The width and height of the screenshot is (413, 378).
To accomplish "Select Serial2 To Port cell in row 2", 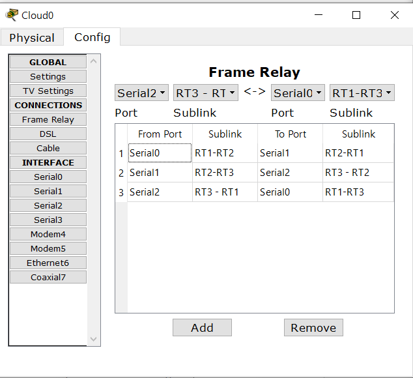I will (x=290, y=173).
